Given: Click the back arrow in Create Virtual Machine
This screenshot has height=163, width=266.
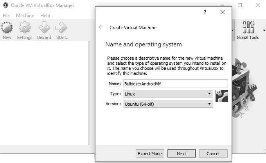Looking at the screenshot, I should coord(101,27).
